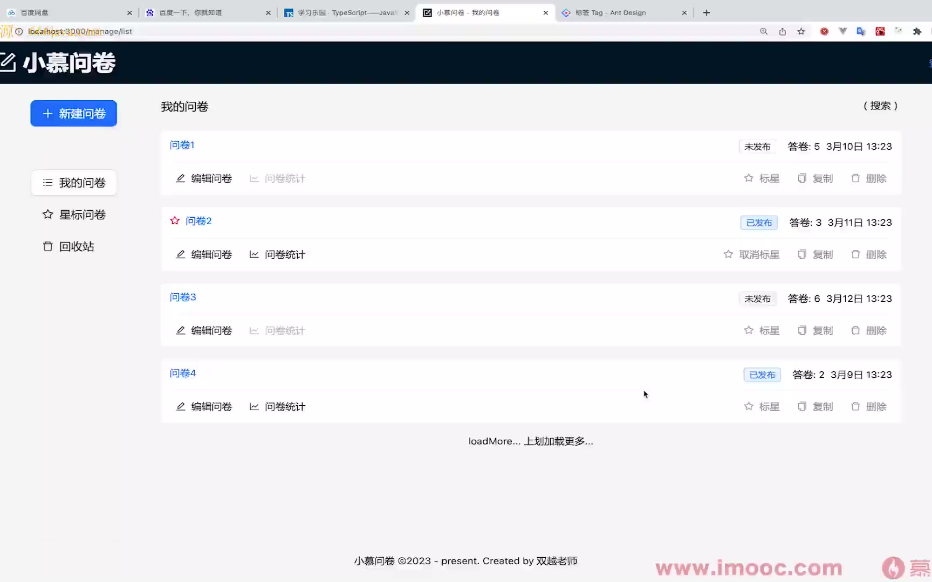Open 回收站 in the sidebar
Image resolution: width=932 pixels, height=582 pixels.
[x=68, y=246]
